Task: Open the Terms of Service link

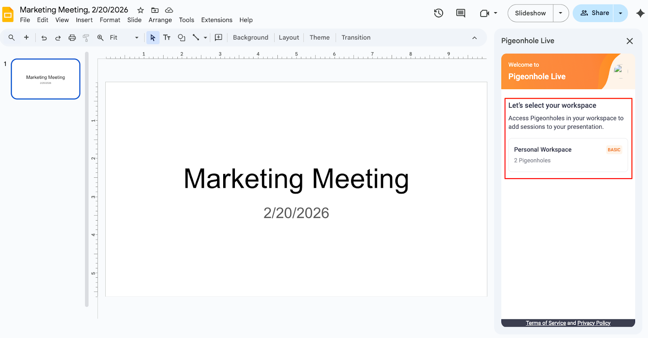Action: pyautogui.click(x=546, y=323)
